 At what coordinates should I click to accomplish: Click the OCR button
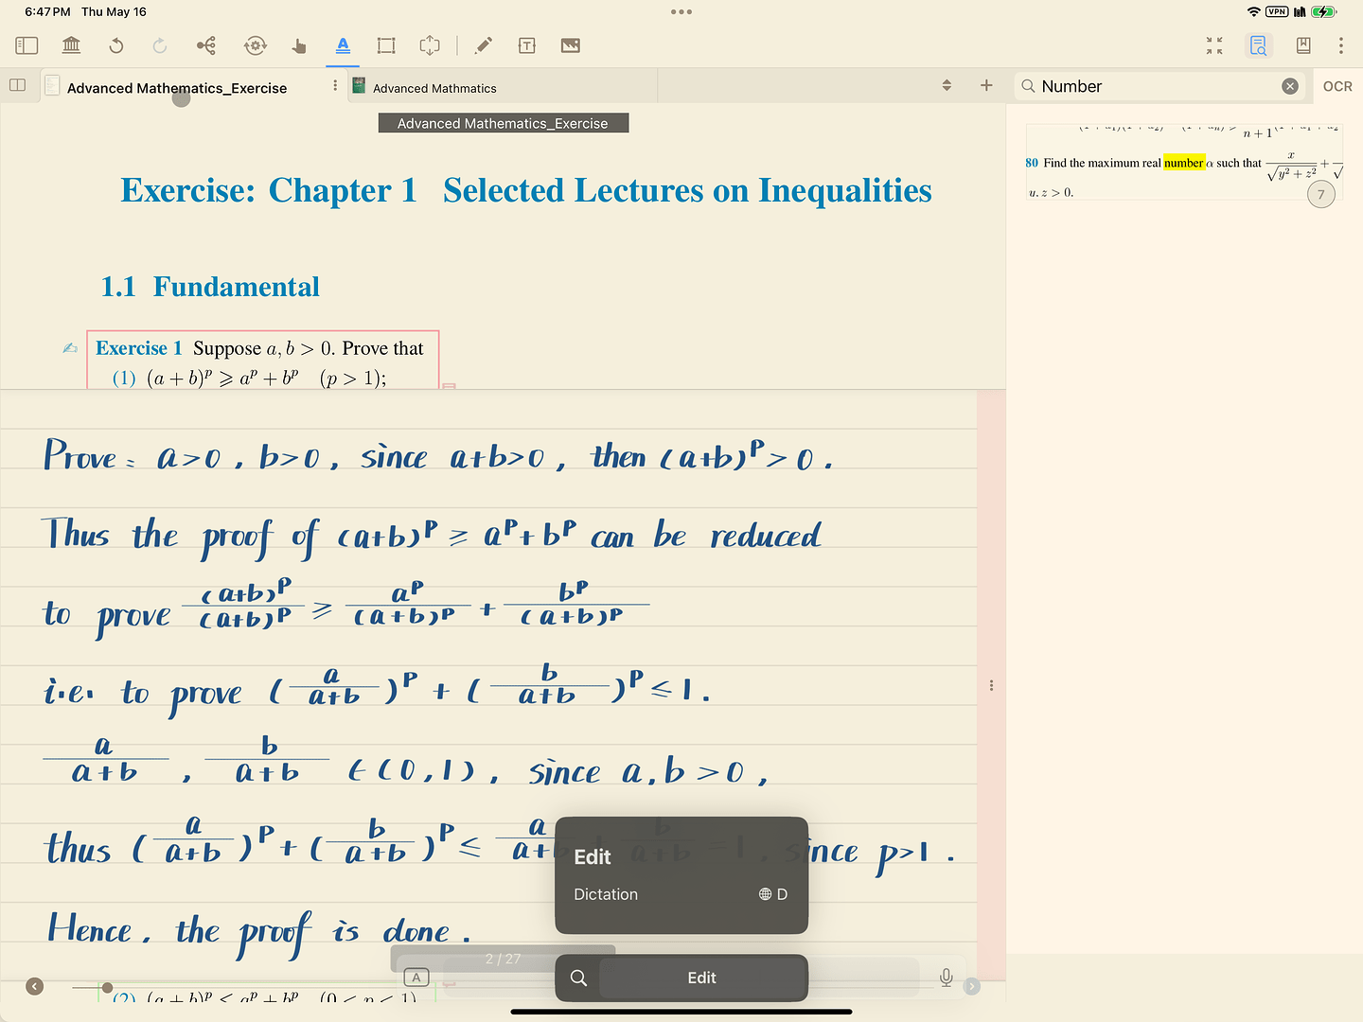pos(1337,86)
